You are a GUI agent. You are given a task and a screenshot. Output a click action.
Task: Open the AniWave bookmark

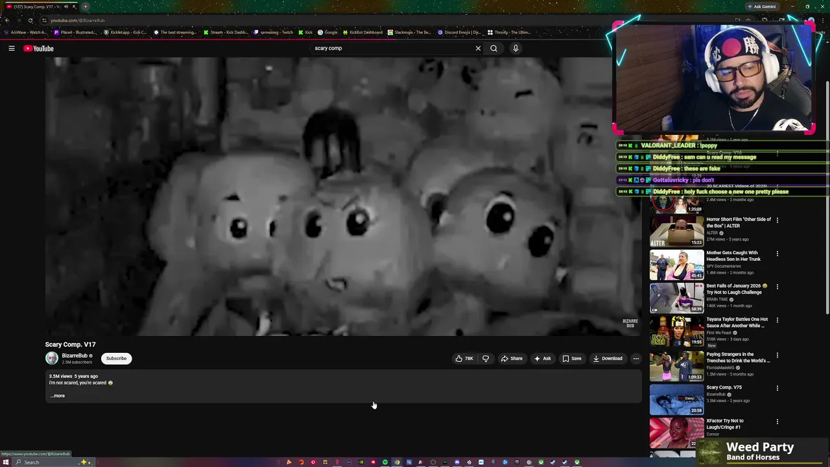point(26,32)
